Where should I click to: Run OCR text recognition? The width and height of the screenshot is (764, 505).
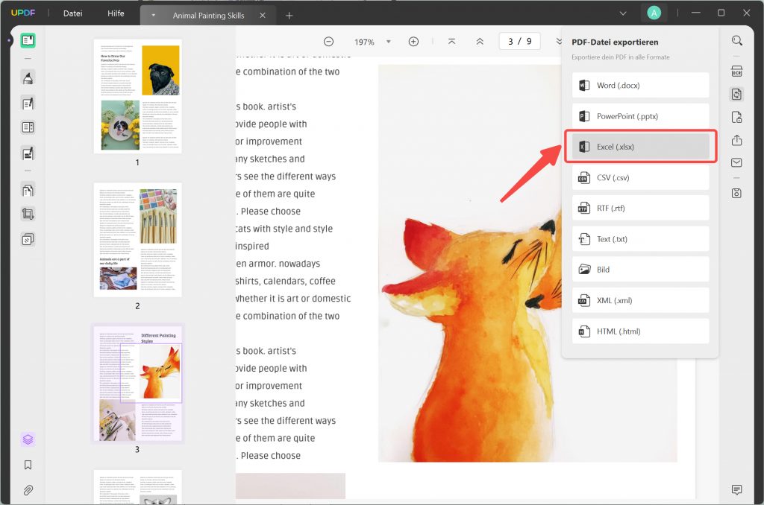pos(736,71)
